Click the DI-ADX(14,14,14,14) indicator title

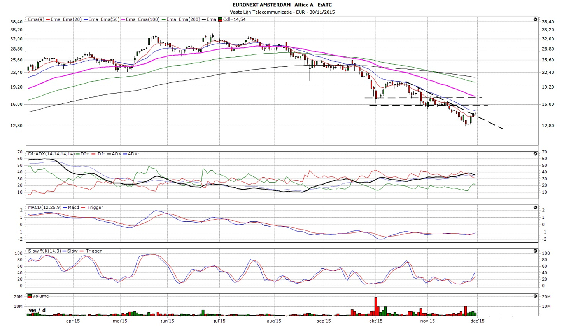(x=51, y=154)
